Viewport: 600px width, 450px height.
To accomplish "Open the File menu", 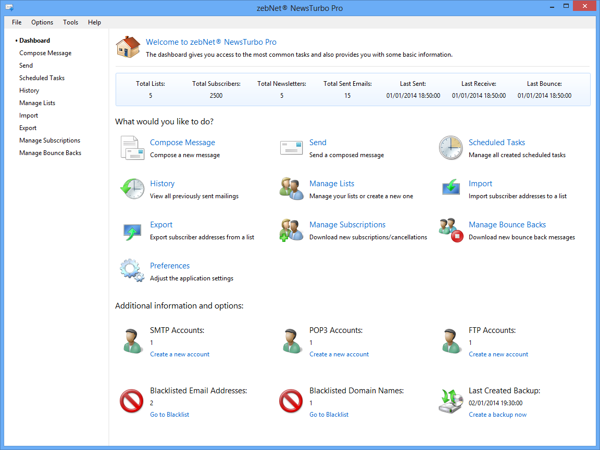I will click(17, 22).
